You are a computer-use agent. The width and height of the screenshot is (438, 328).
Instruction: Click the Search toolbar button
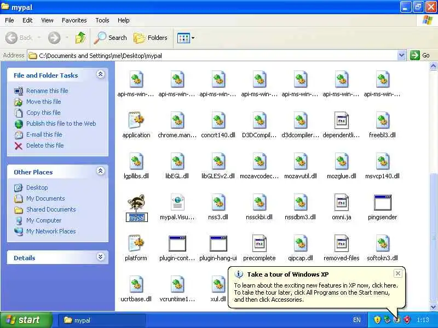tap(111, 38)
